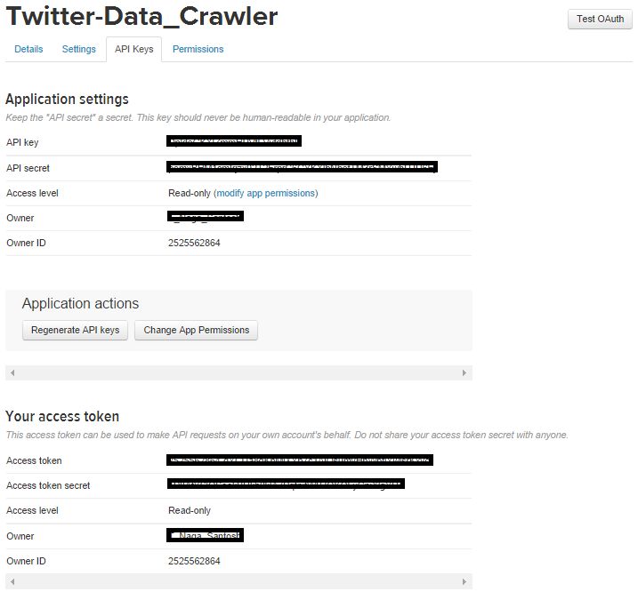The image size is (638, 600).
Task: Click the Access token secret label
Action: click(x=48, y=485)
